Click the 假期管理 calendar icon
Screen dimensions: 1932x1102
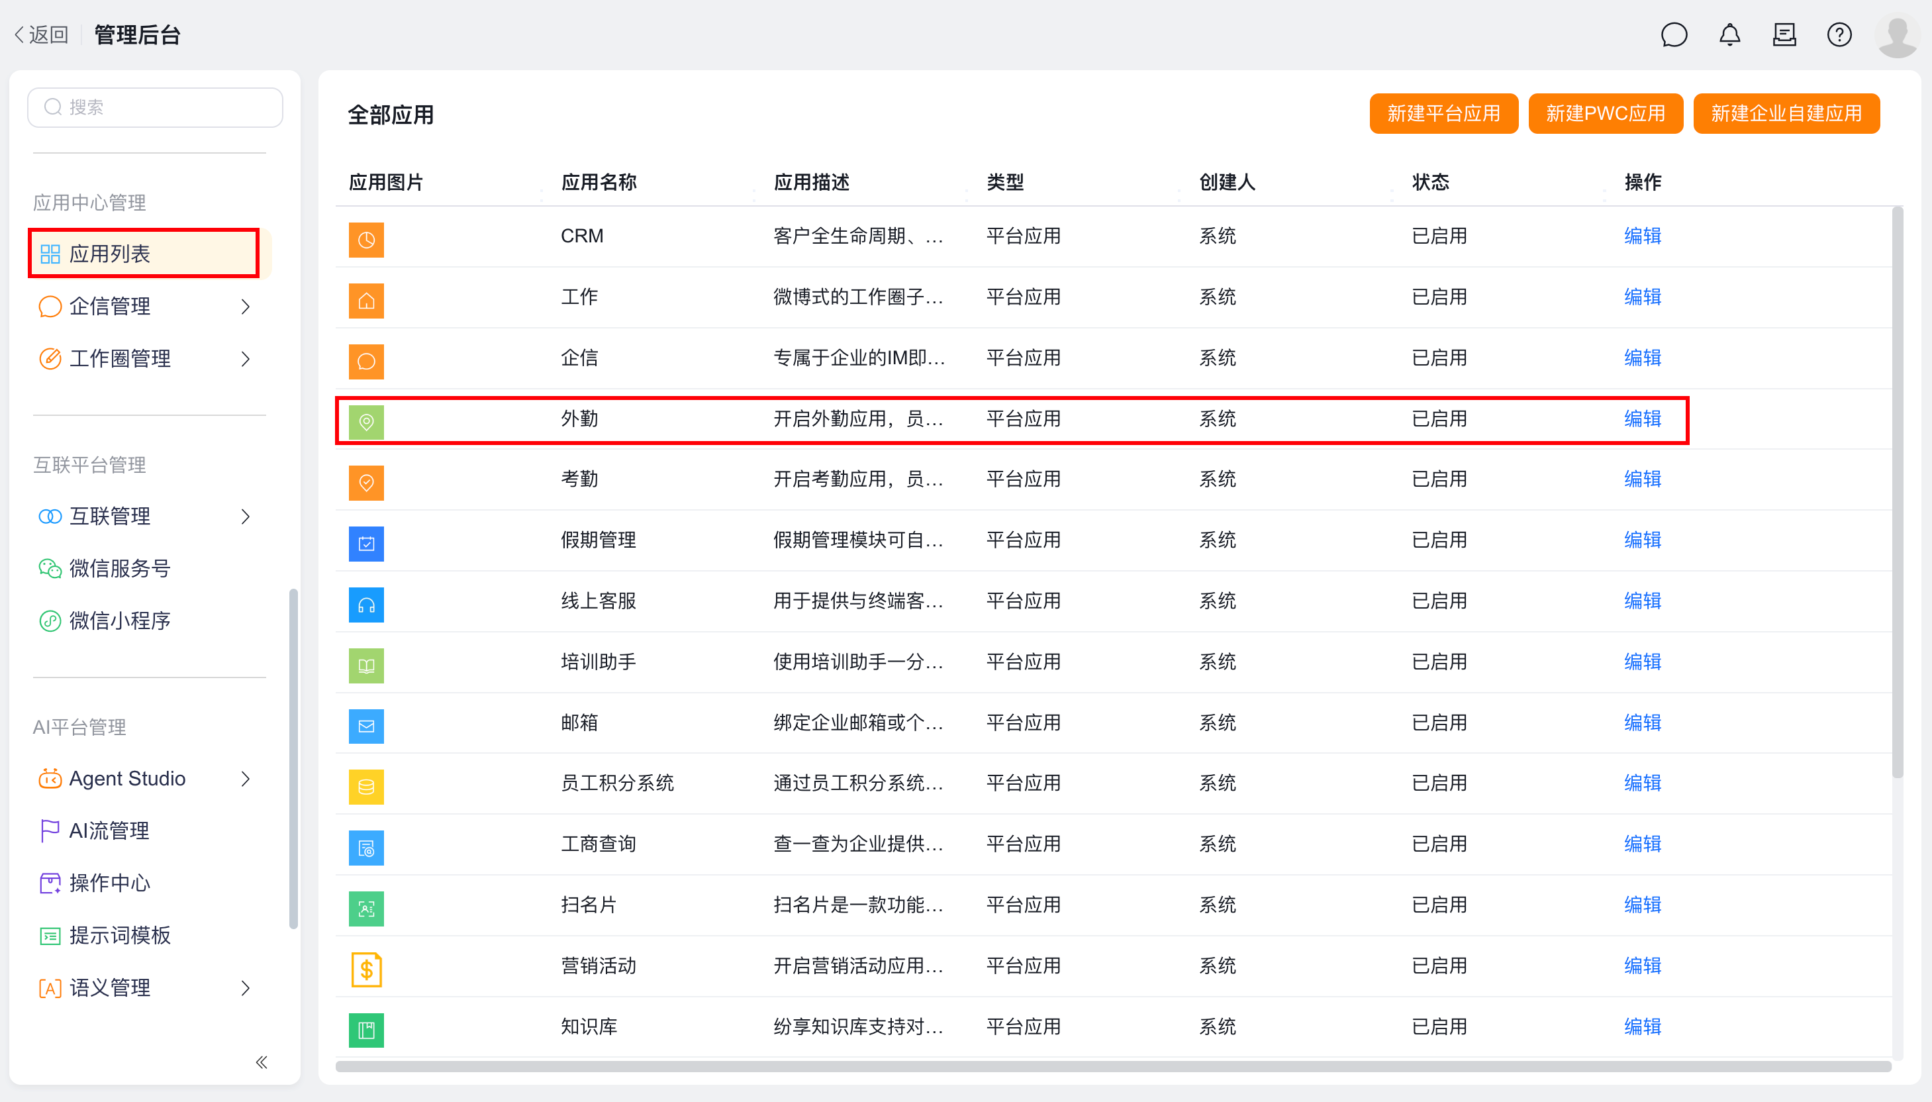click(366, 544)
